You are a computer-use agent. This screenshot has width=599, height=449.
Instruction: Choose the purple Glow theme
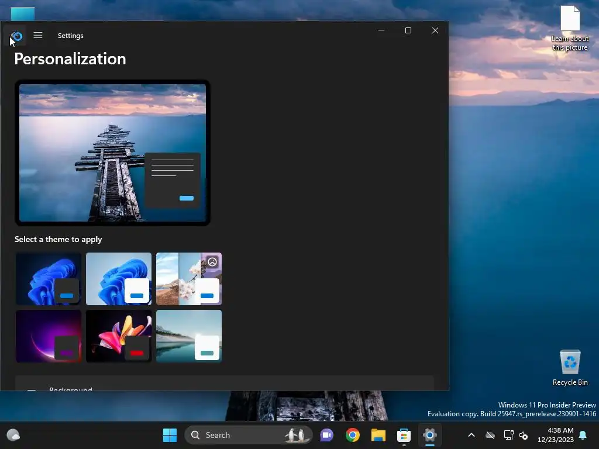pyautogui.click(x=49, y=336)
